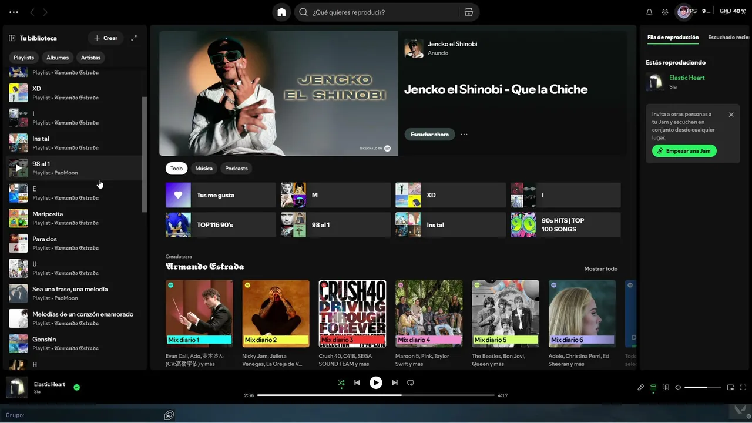Click the Tu biblioteca library icon
Image resolution: width=752 pixels, height=423 pixels.
point(12,38)
